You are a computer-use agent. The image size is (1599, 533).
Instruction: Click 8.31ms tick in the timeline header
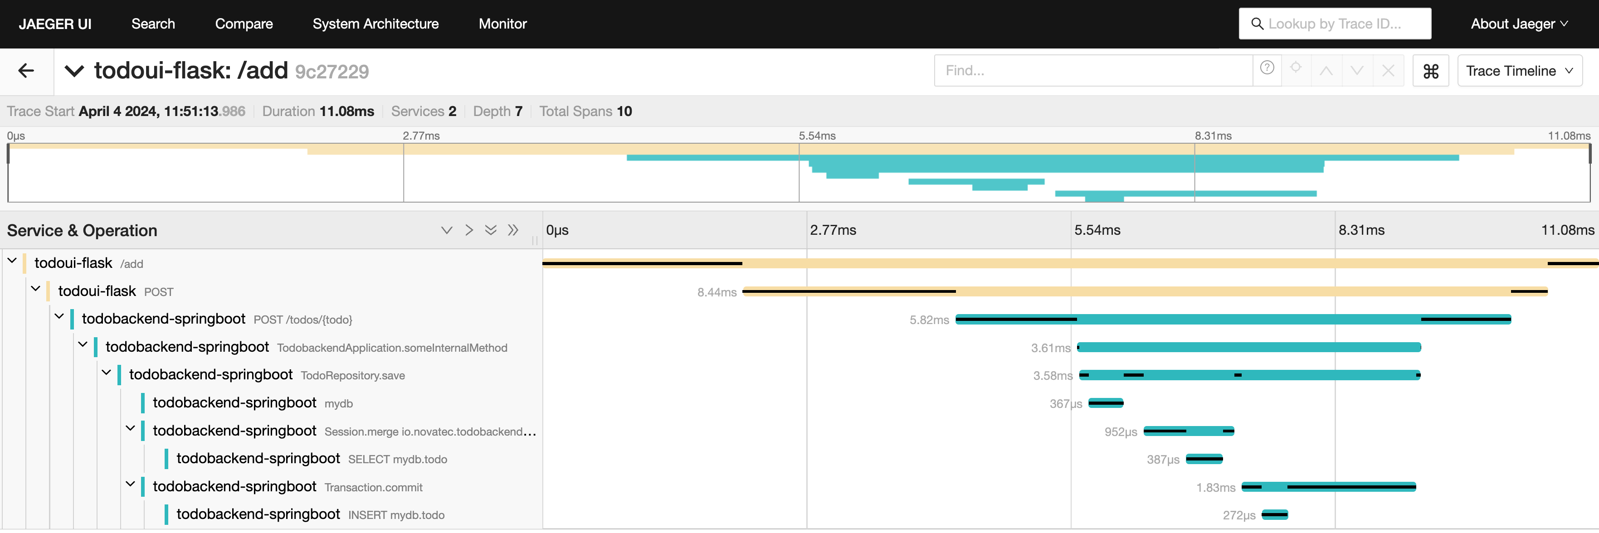coord(1361,230)
